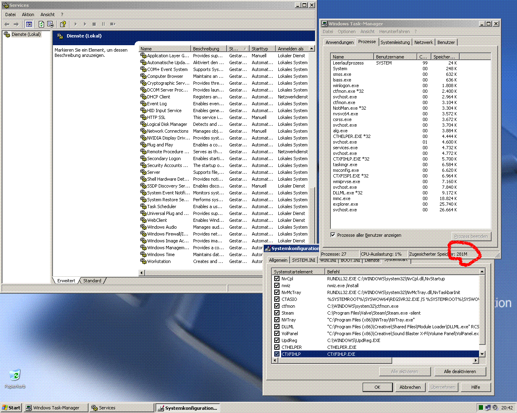Uncheck the NvCpl startup item
The width and height of the screenshot is (517, 413).
[277, 279]
